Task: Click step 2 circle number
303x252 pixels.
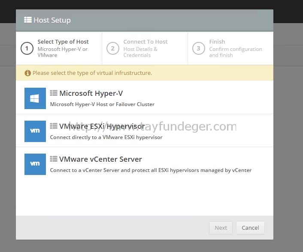Action: click(112, 48)
